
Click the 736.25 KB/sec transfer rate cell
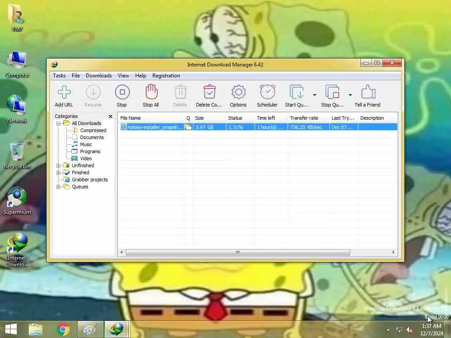point(308,127)
